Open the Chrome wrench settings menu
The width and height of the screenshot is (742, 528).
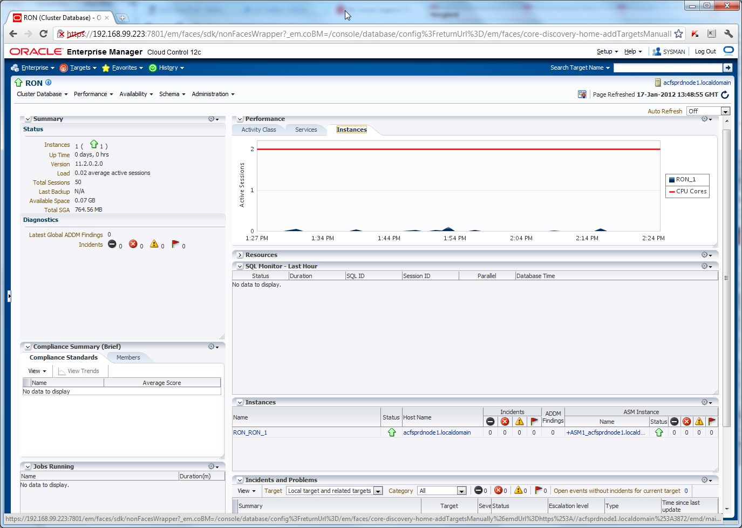729,33
